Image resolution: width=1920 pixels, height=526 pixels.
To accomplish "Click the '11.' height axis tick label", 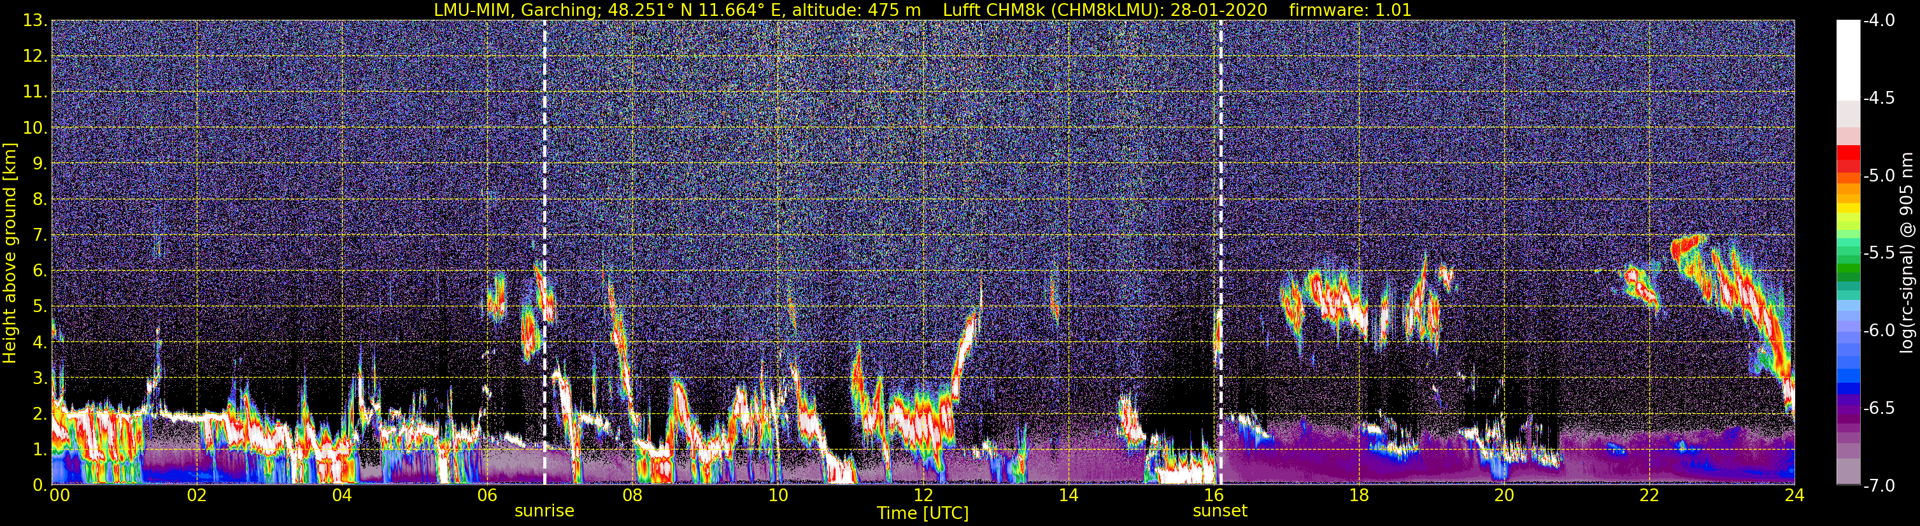I will click(x=36, y=92).
